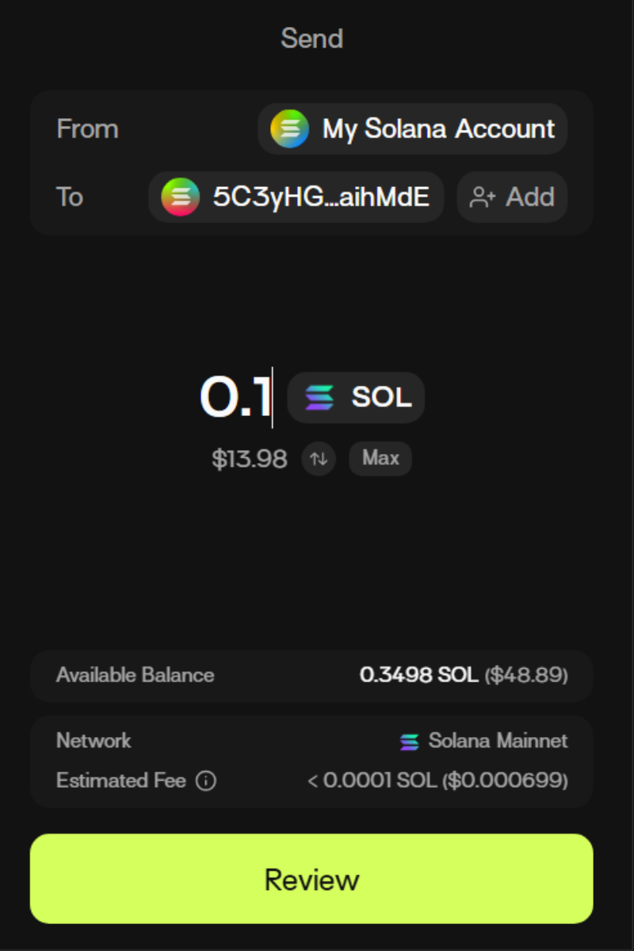Screen dimensions: 634x951
Task: Click the 0.1 amount input field
Action: (235, 397)
